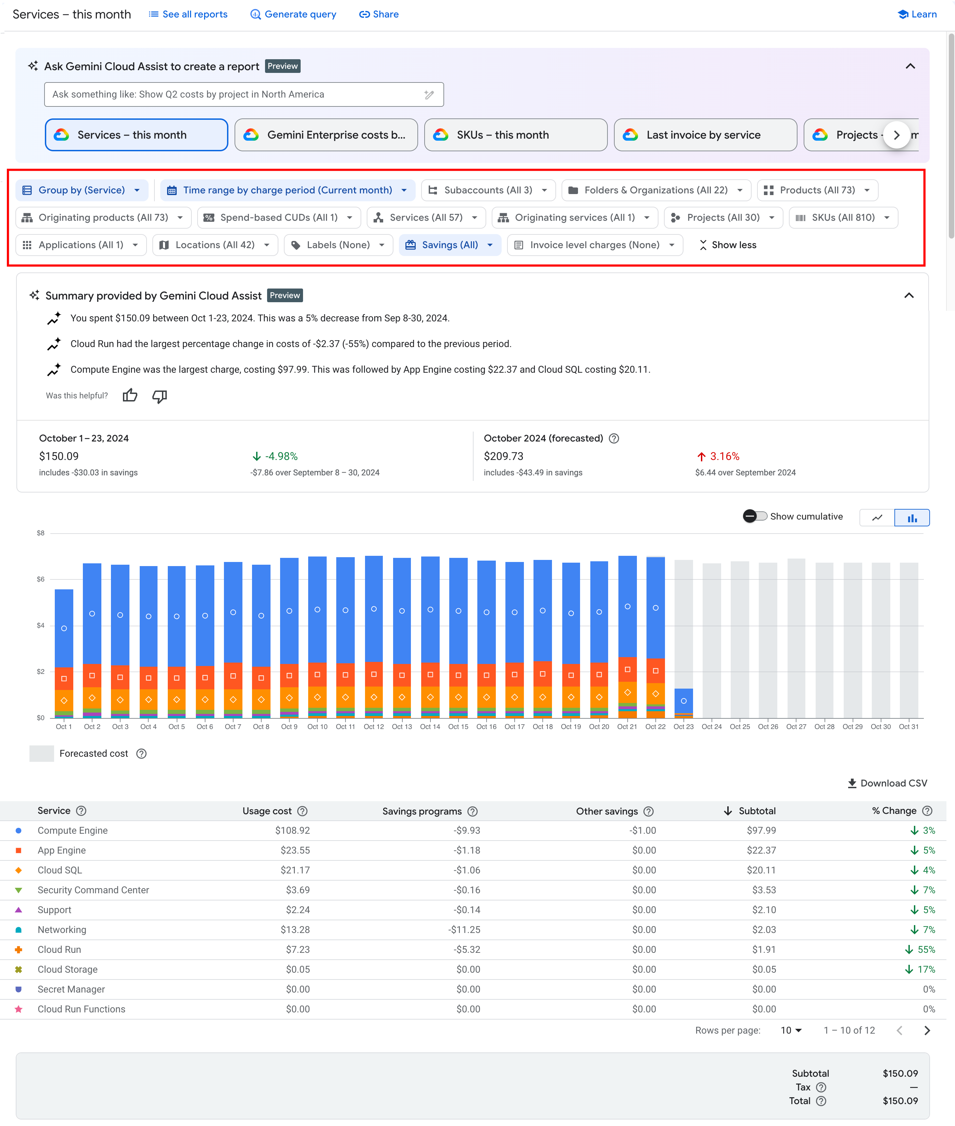This screenshot has width=955, height=1126.
Task: Open Projects (All 30) filter
Action: coord(723,218)
